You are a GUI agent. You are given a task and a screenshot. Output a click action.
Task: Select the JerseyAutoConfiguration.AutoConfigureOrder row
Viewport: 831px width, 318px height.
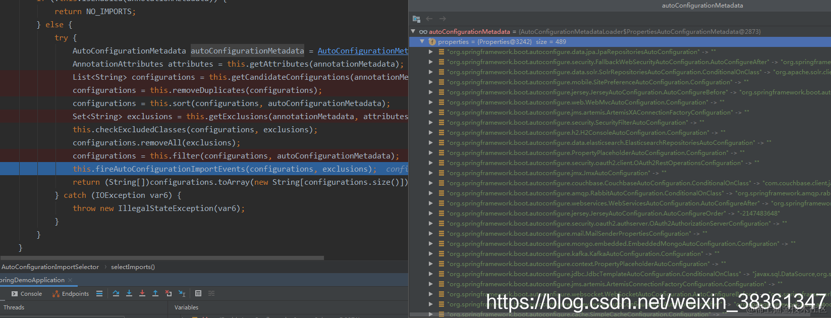(x=620, y=214)
